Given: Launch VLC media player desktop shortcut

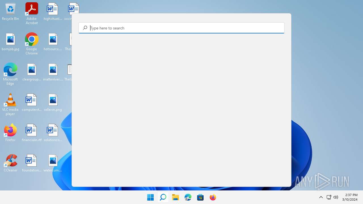Looking at the screenshot, I should [x=10, y=105].
